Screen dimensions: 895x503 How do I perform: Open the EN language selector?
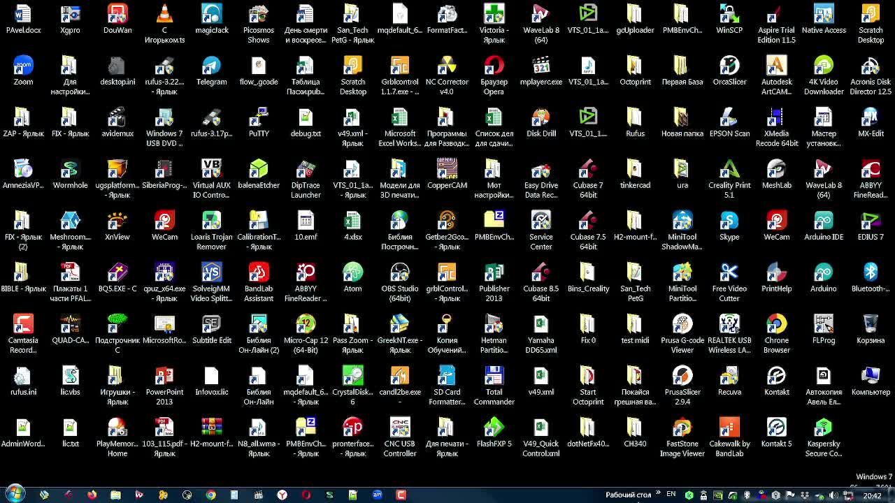pyautogui.click(x=671, y=495)
